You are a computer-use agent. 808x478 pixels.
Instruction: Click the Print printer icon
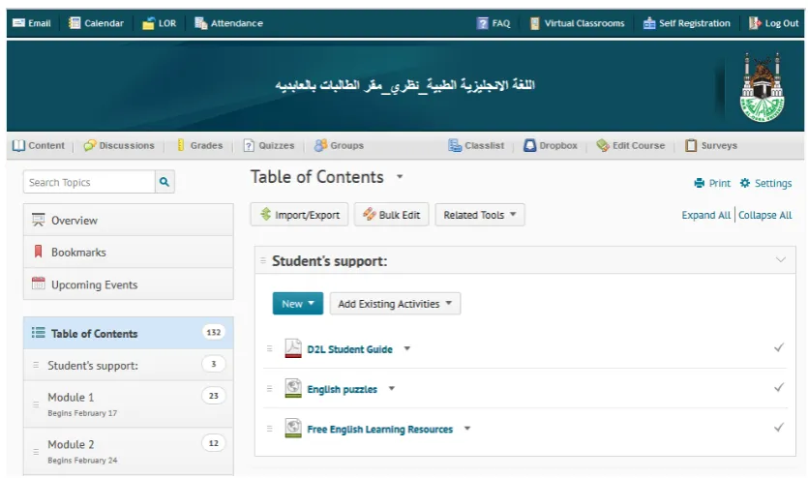tap(700, 183)
